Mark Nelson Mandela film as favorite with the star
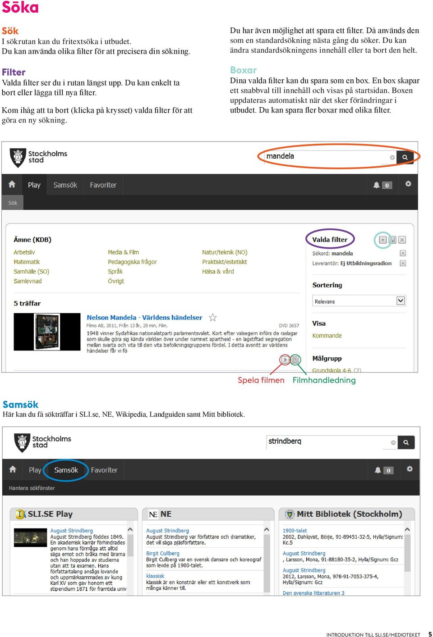433x637 pixels. (213, 318)
